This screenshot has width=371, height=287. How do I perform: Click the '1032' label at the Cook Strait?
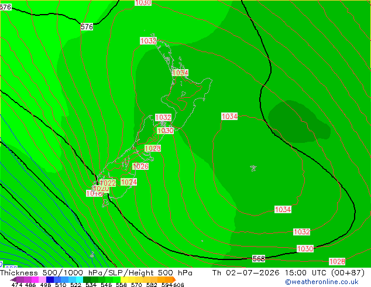pyautogui.click(x=163, y=118)
